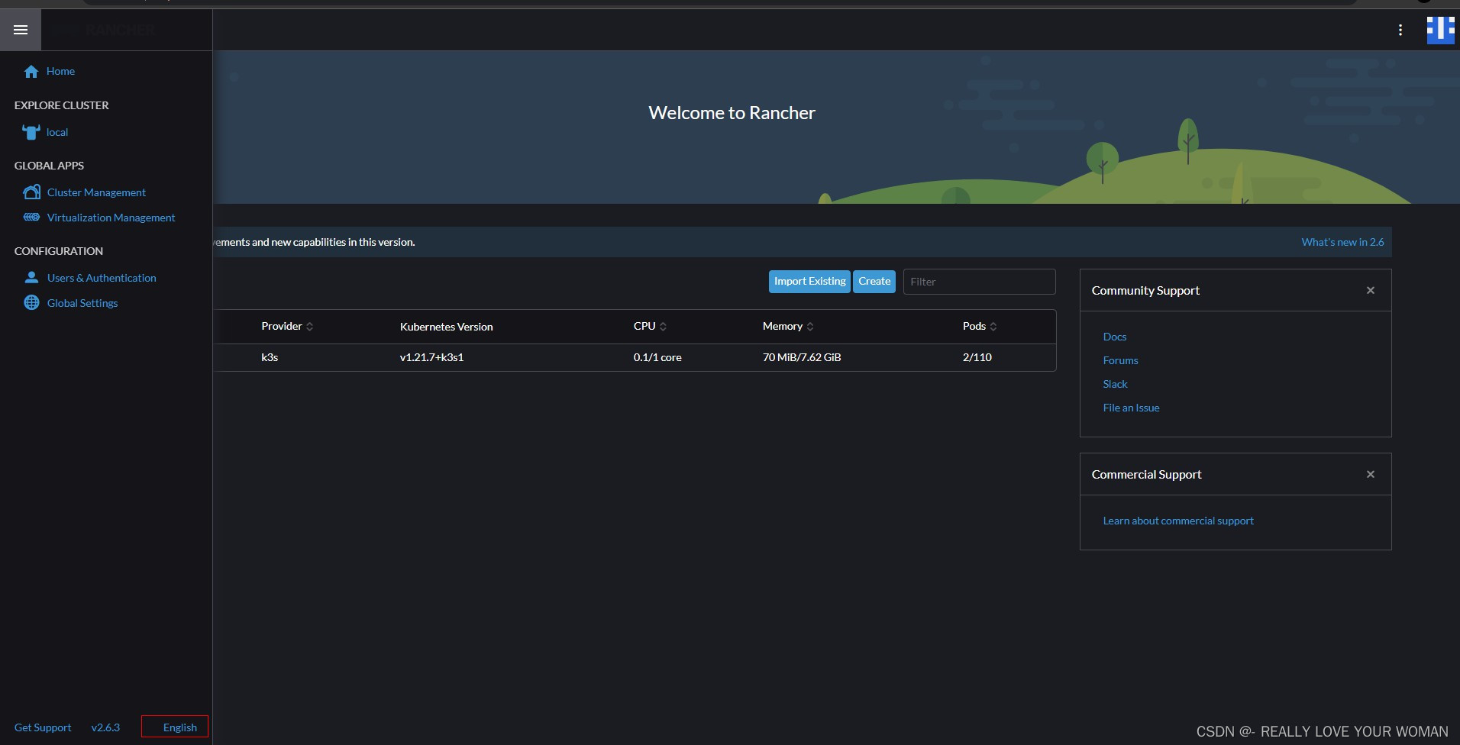The width and height of the screenshot is (1460, 745).
Task: Open the local cluster explorer
Action: click(x=57, y=132)
